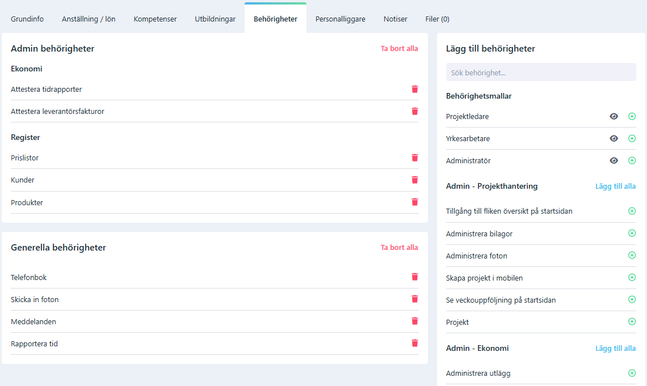Click the Projektledare template name

(x=467, y=117)
